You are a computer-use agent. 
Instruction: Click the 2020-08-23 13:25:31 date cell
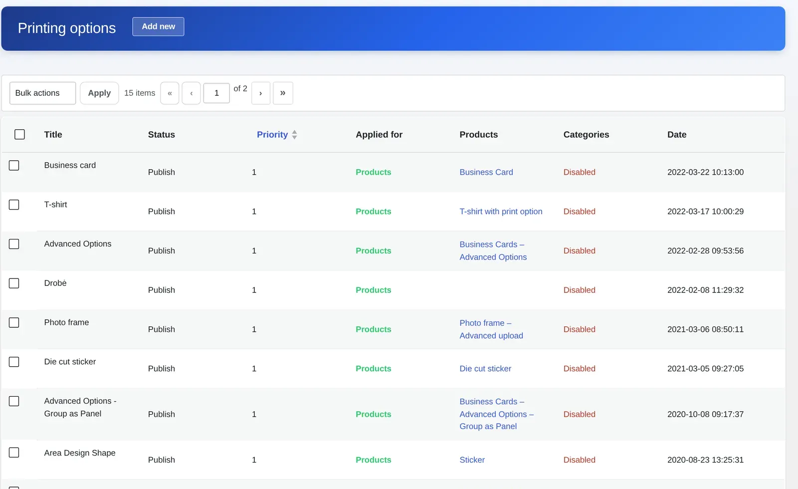pos(705,460)
